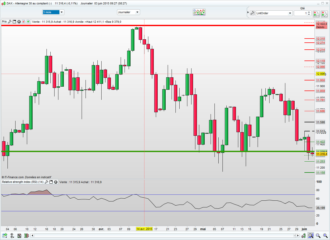The height and width of the screenshot is (240, 330).
Task: Click rightmost order icon with diagonal box
Action: pyautogui.click(x=324, y=13)
